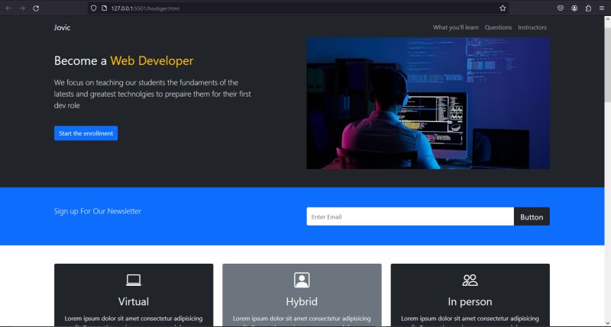Click the hero paragraph about teaching students
Screen dimensions: 611x327
tap(152, 94)
